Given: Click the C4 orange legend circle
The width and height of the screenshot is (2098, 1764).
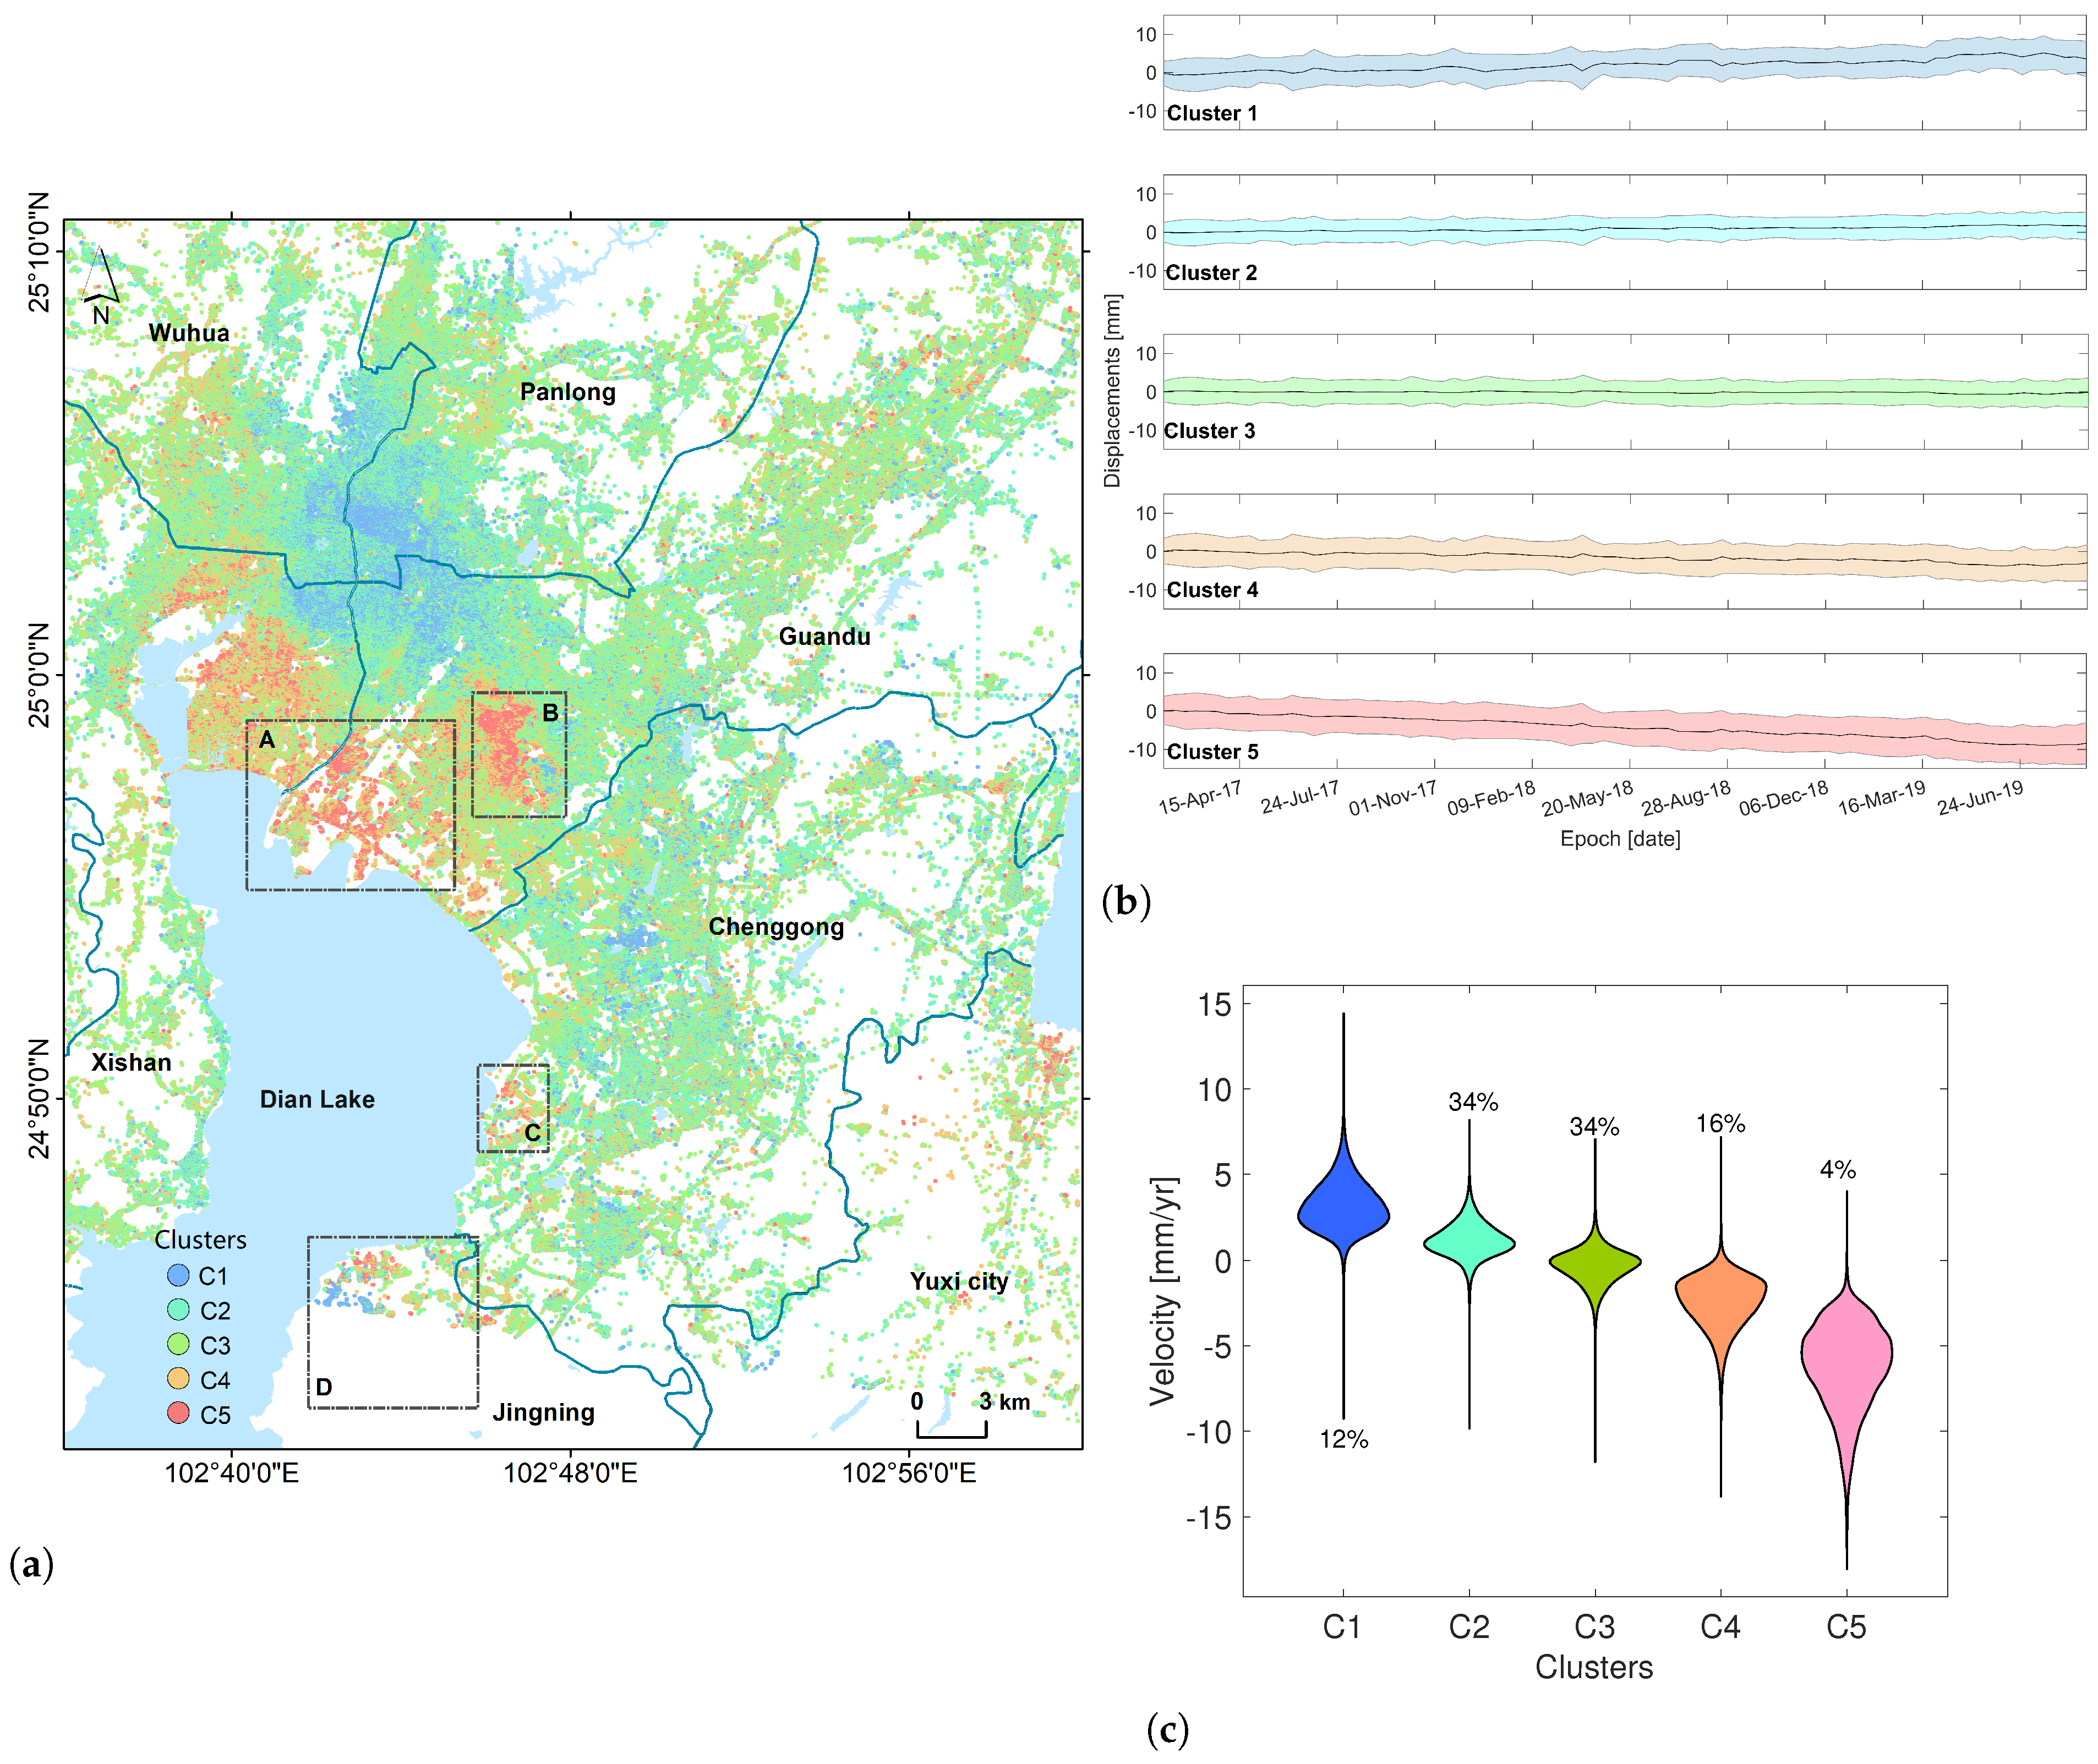Looking at the screenshot, I should click(x=178, y=1378).
